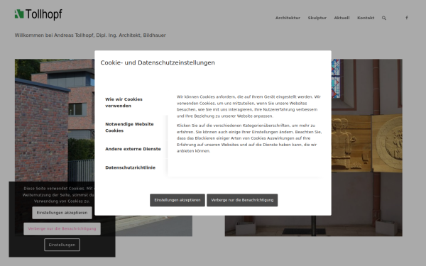
Task: Accept settings in the cookie banner
Action: (x=62, y=213)
